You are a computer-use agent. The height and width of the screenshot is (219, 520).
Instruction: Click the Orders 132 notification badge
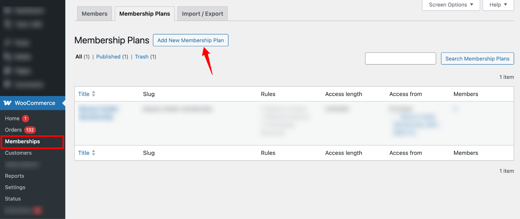(30, 130)
